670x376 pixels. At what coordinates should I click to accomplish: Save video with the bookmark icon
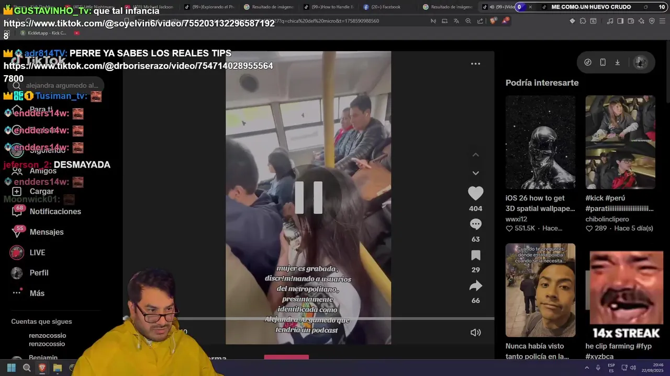click(475, 255)
